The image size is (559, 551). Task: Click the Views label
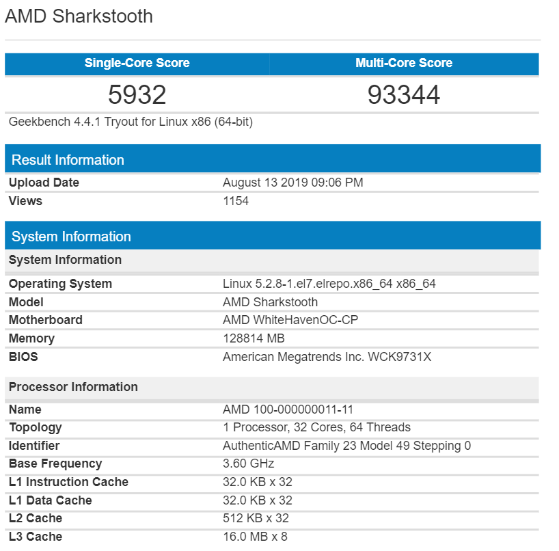(x=25, y=201)
